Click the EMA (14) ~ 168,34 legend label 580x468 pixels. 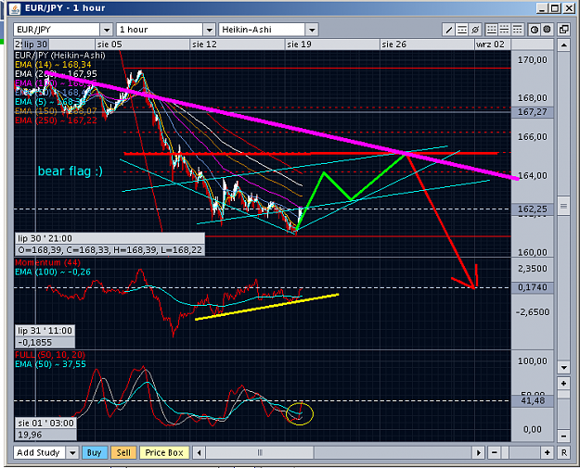coord(53,65)
